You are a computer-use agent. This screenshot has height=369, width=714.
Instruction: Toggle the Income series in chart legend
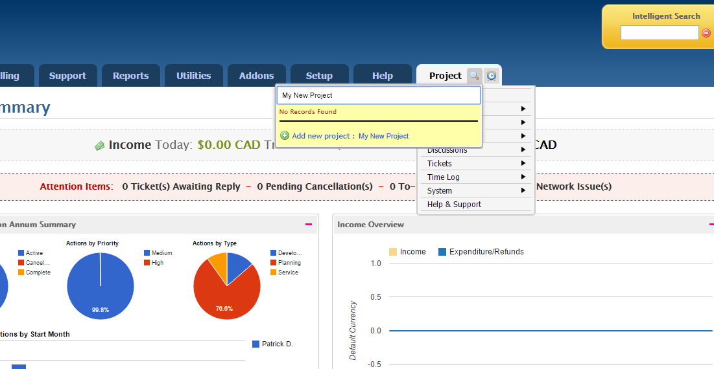[x=407, y=252]
